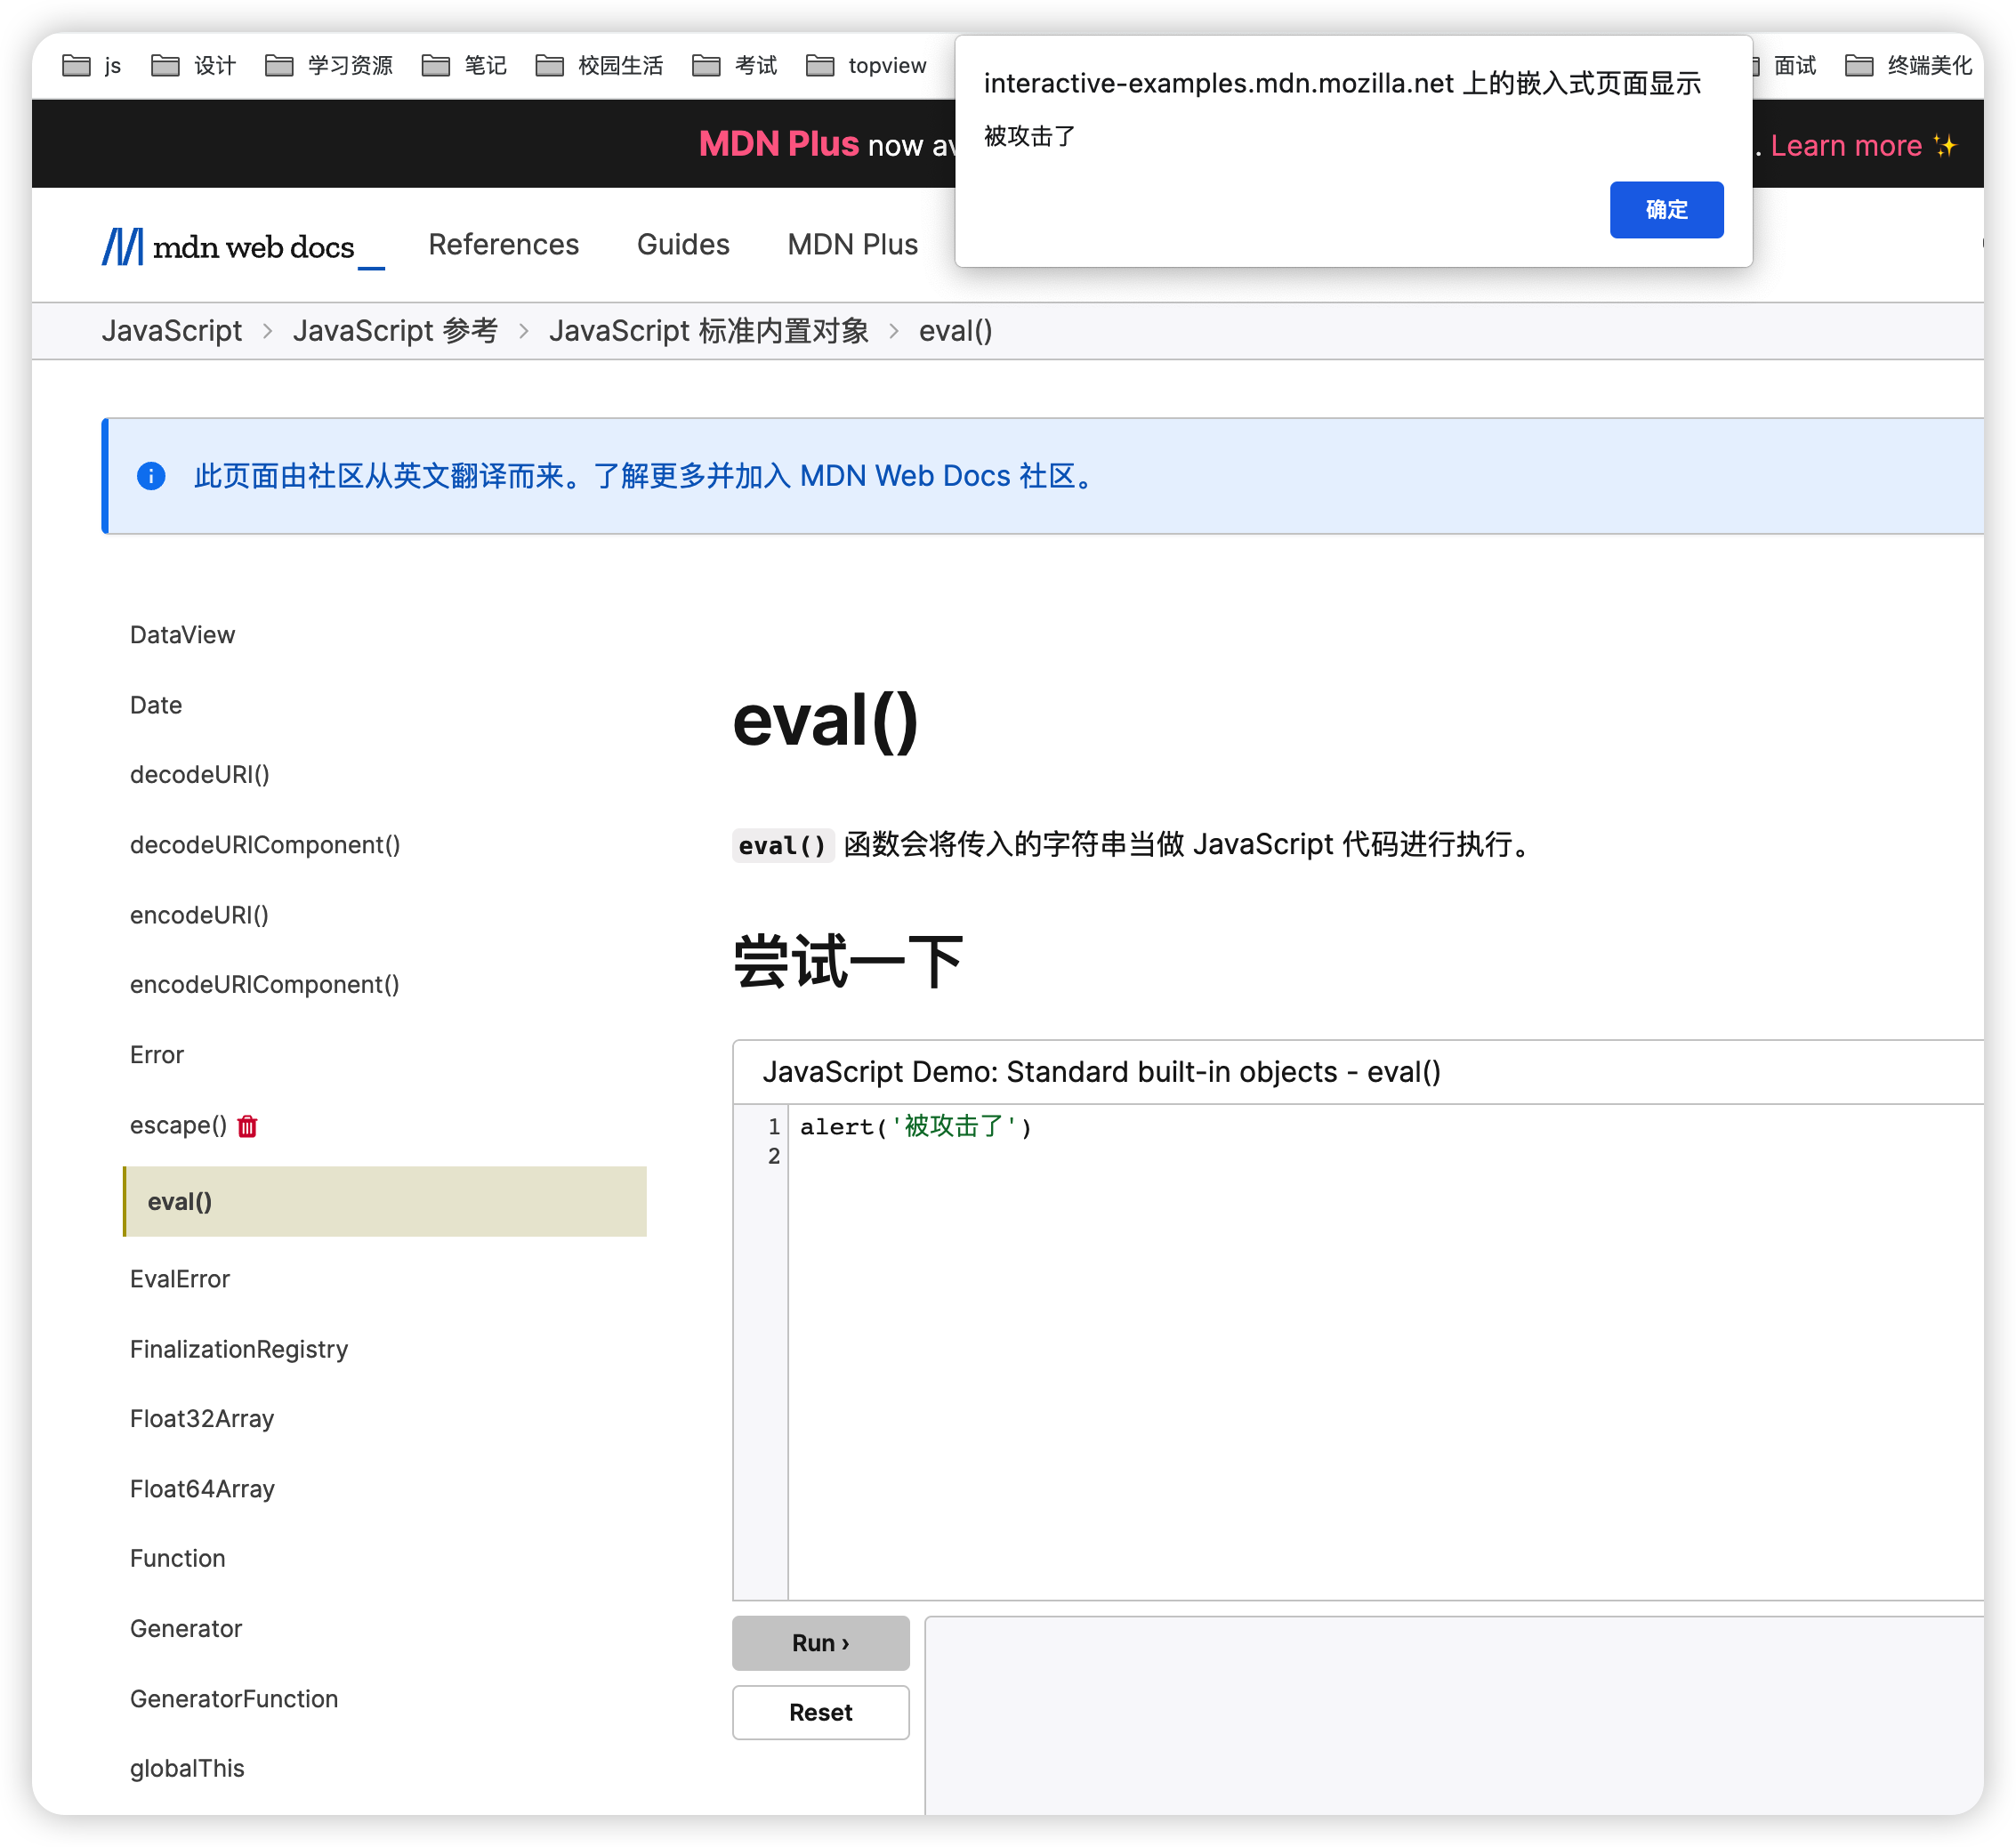Go to JavaScript 标准内置对象 breadcrumb

pos(708,331)
